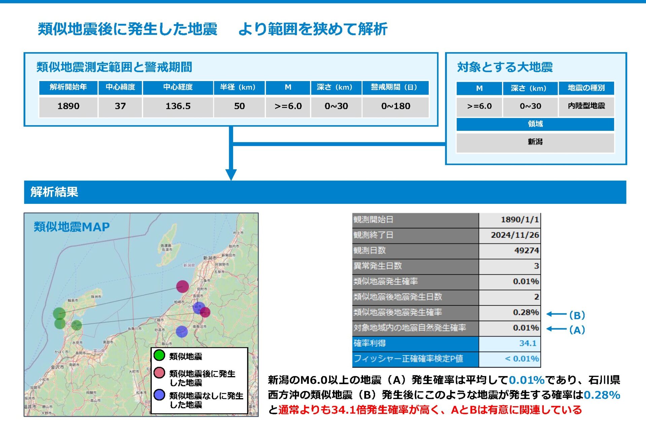Select the 新潟 region cell
Image resolution: width=646 pixels, height=447 pixels.
pos(535,142)
